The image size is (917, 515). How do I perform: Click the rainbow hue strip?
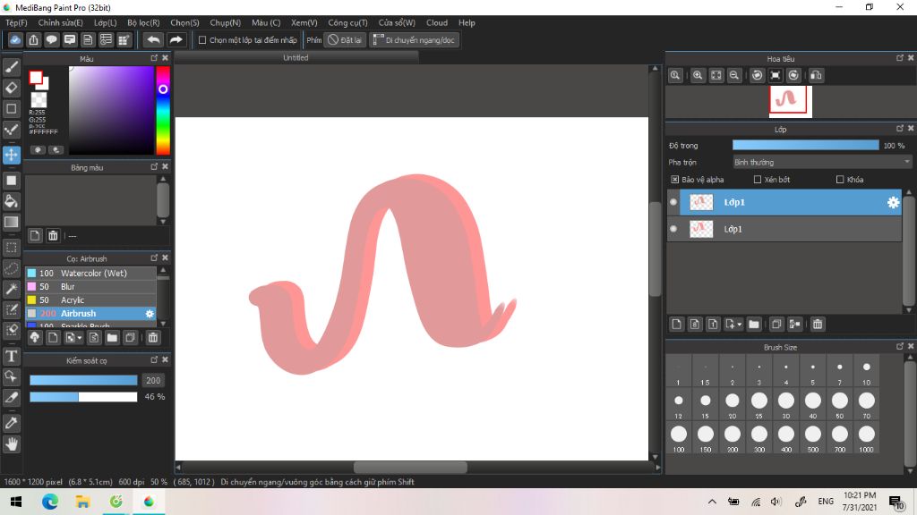163,110
